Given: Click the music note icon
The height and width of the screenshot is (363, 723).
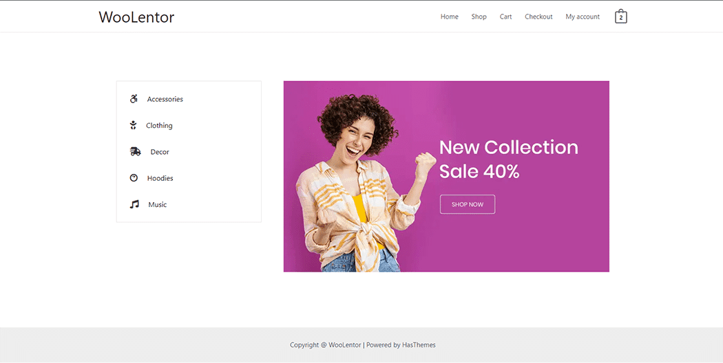Looking at the screenshot, I should click(x=134, y=204).
